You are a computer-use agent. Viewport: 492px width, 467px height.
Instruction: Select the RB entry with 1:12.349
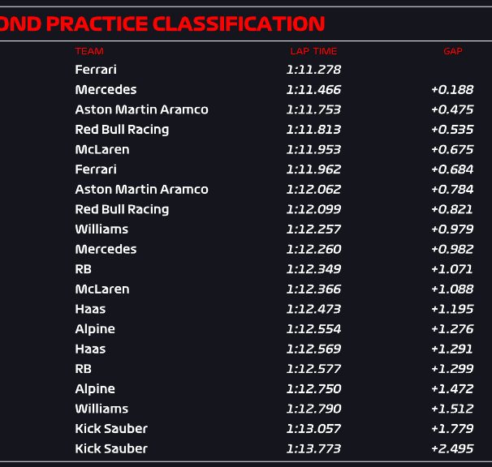coord(83,269)
